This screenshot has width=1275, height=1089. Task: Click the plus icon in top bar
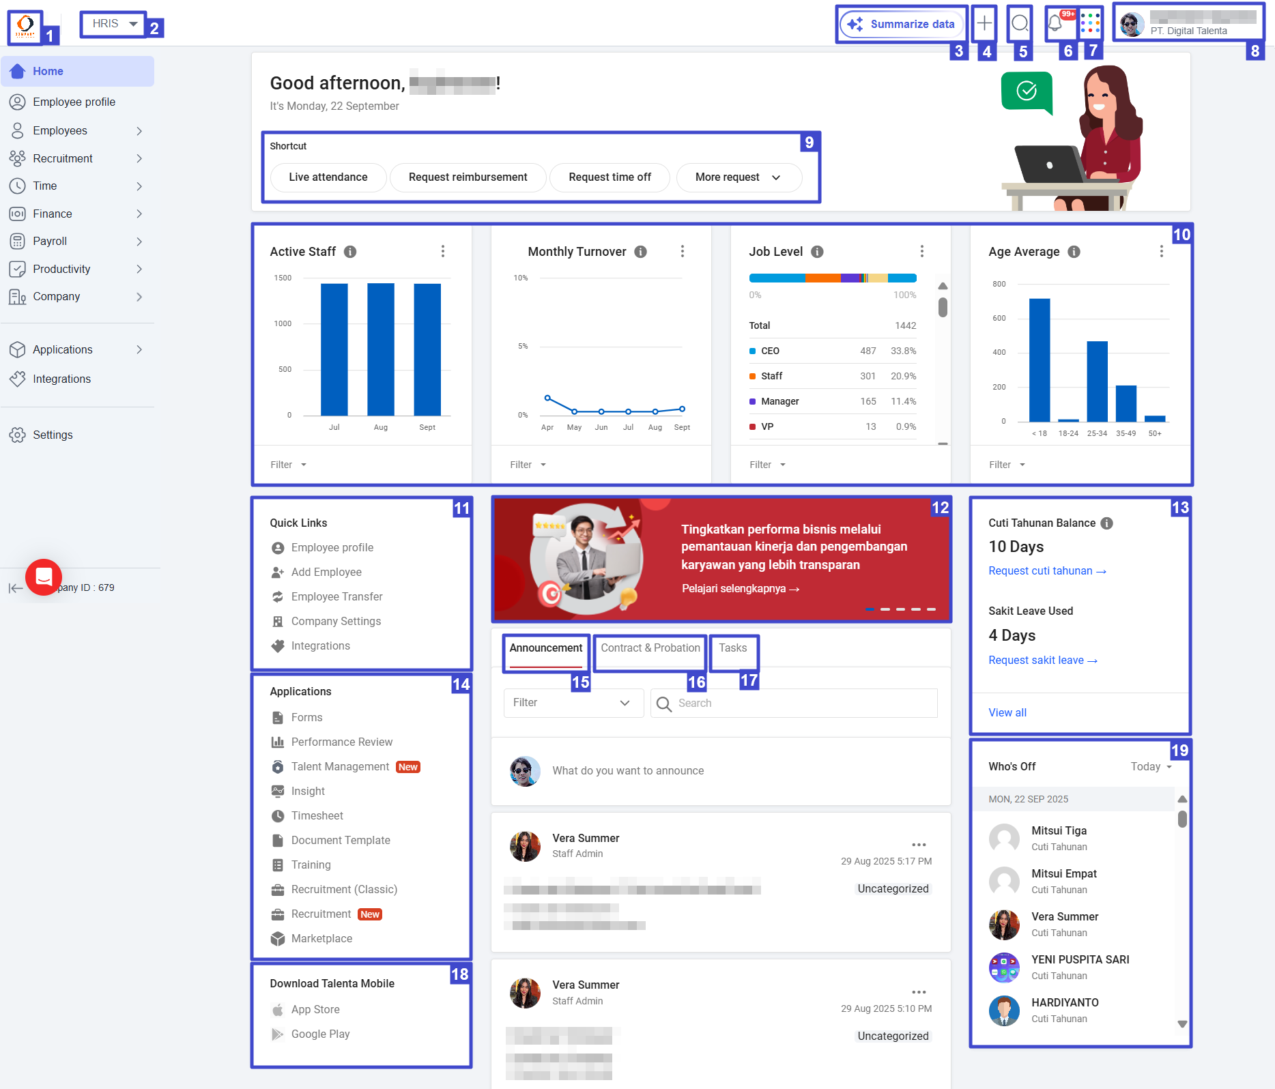click(984, 24)
